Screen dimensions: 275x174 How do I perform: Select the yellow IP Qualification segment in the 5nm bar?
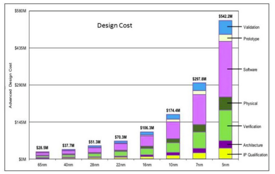point(225,153)
